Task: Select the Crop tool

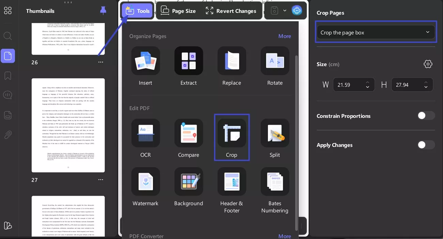Action: tap(232, 138)
